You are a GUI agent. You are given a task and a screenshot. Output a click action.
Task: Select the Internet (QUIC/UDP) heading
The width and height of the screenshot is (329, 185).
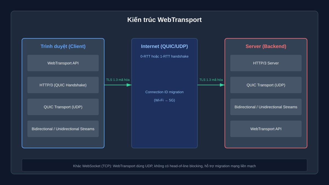coord(164,46)
